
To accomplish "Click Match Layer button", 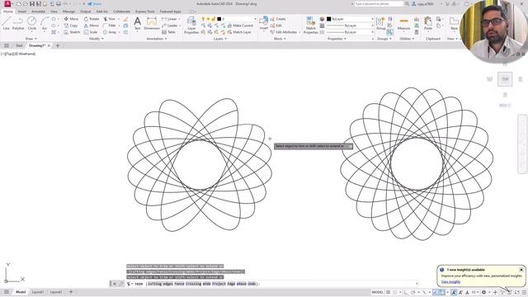I will point(239,32).
